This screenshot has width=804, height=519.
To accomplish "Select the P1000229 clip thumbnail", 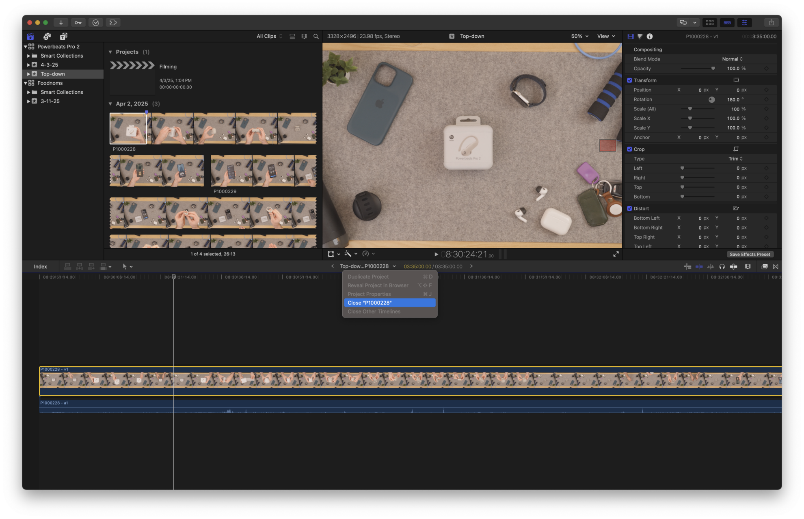I will pyautogui.click(x=264, y=171).
